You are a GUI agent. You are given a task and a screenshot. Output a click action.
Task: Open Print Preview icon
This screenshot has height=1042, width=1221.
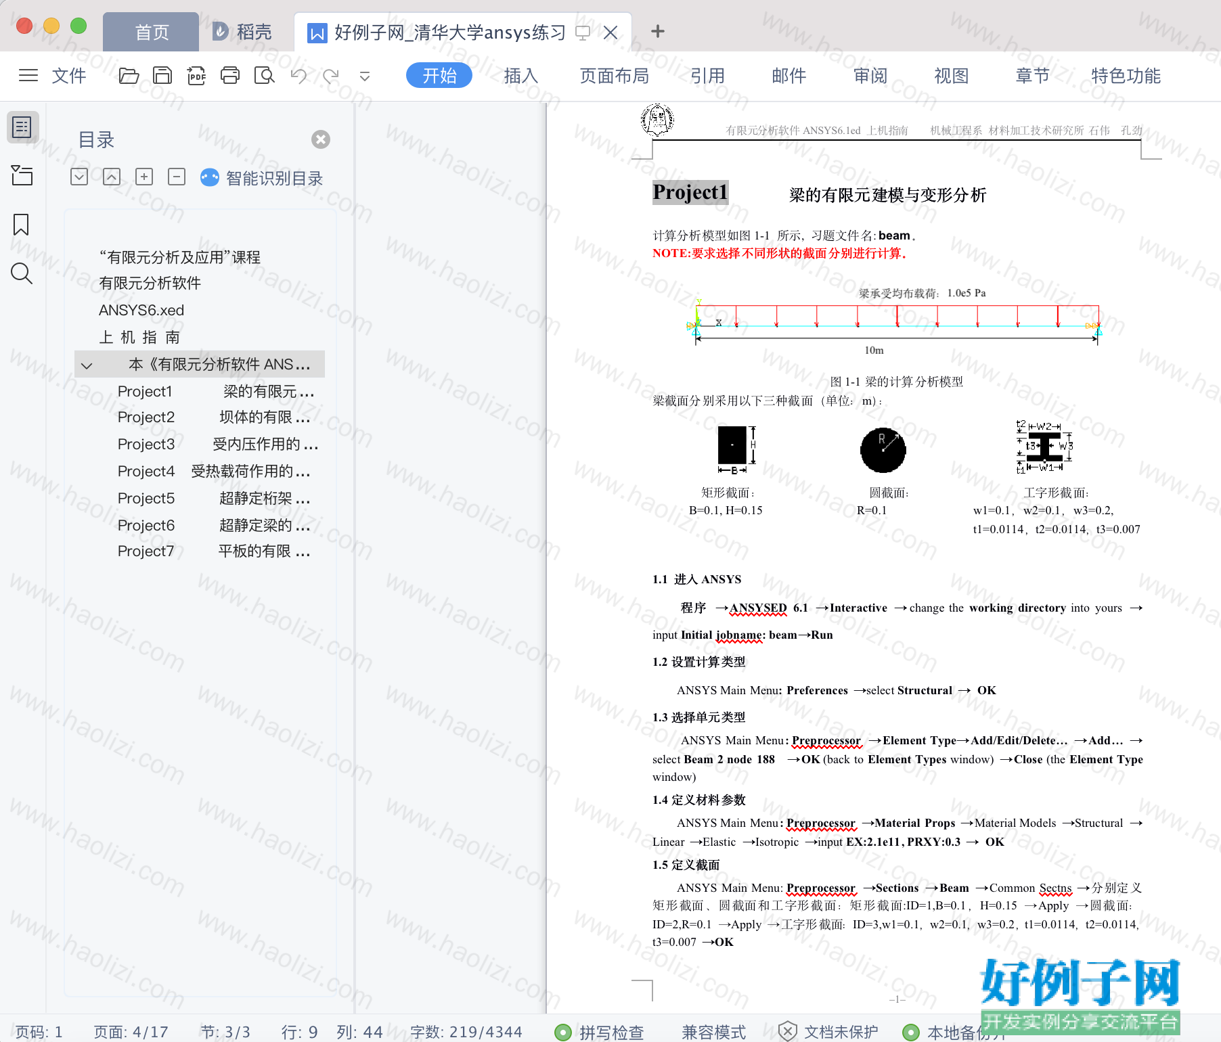point(264,75)
